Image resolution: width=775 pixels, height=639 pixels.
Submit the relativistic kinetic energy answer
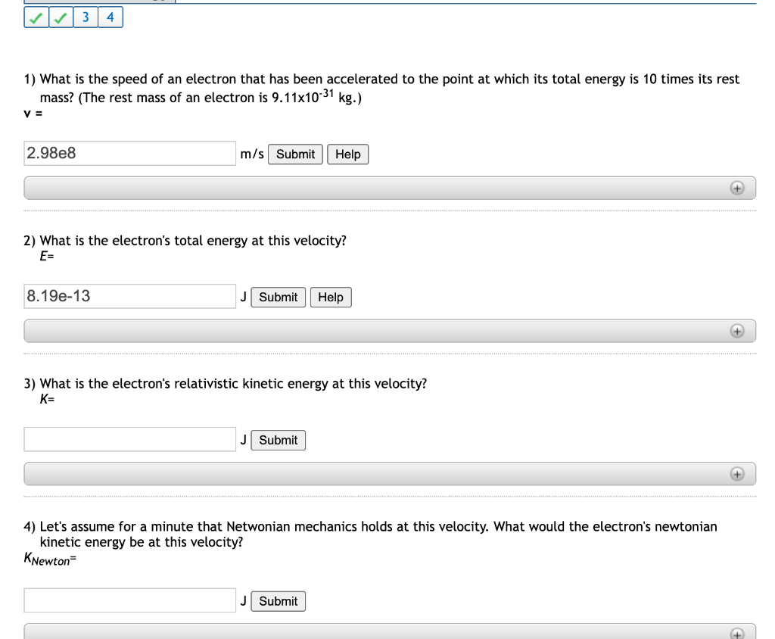[279, 440]
